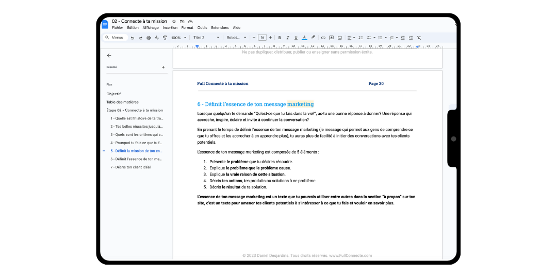Click the highlighted word marketing in heading
The image size is (557, 278).
coord(301,104)
